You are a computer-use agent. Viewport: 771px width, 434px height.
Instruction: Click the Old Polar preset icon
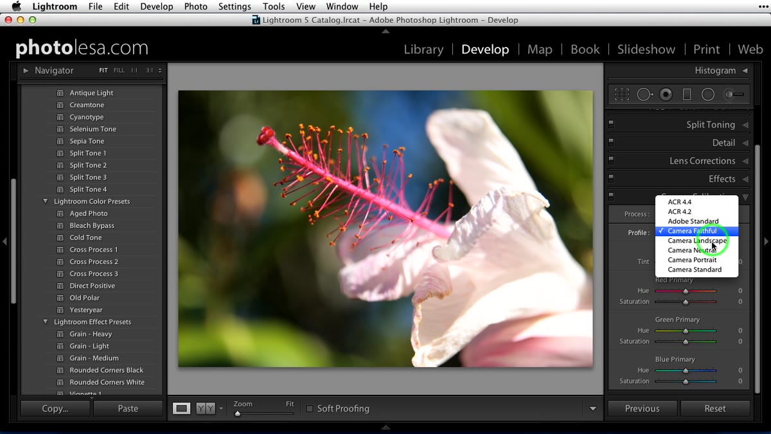click(x=60, y=298)
